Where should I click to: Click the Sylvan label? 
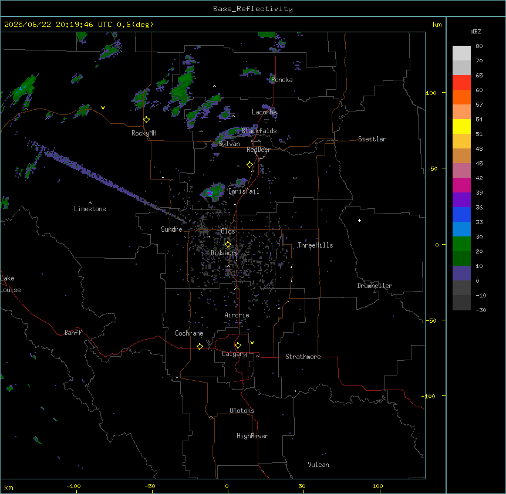tap(229, 144)
